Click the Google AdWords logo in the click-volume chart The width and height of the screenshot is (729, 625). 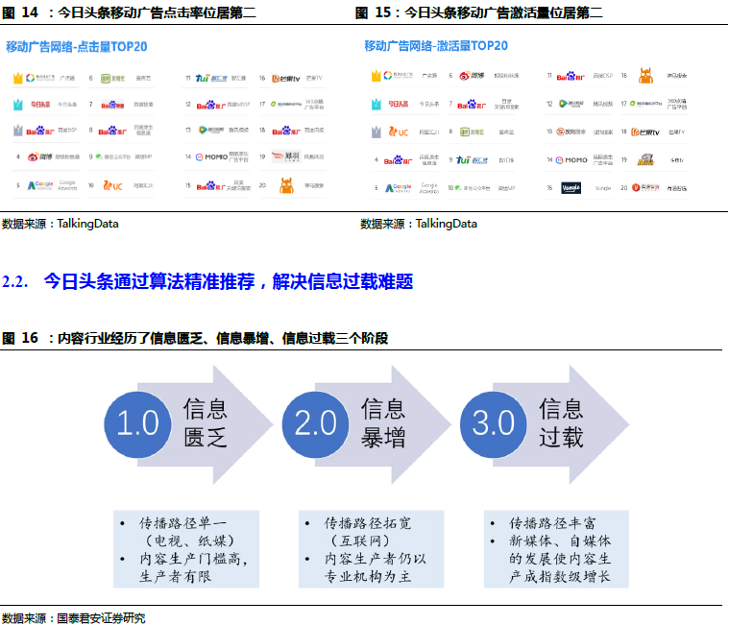[40, 185]
